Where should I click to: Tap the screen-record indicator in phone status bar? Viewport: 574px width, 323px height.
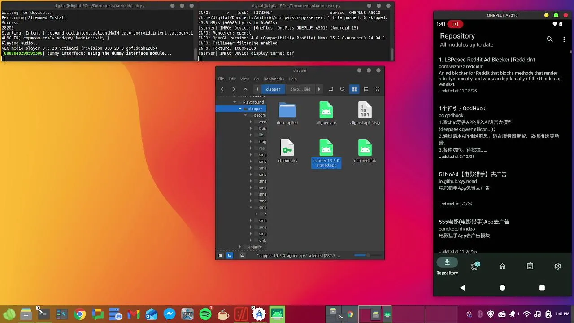[456, 24]
